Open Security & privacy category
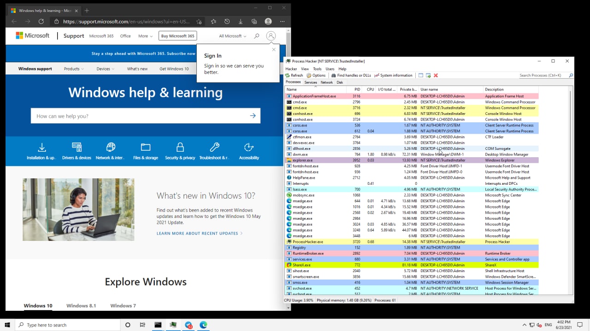The width and height of the screenshot is (590, 331). (x=180, y=151)
